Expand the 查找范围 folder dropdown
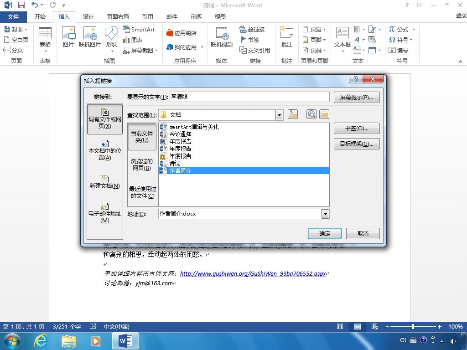 point(279,115)
